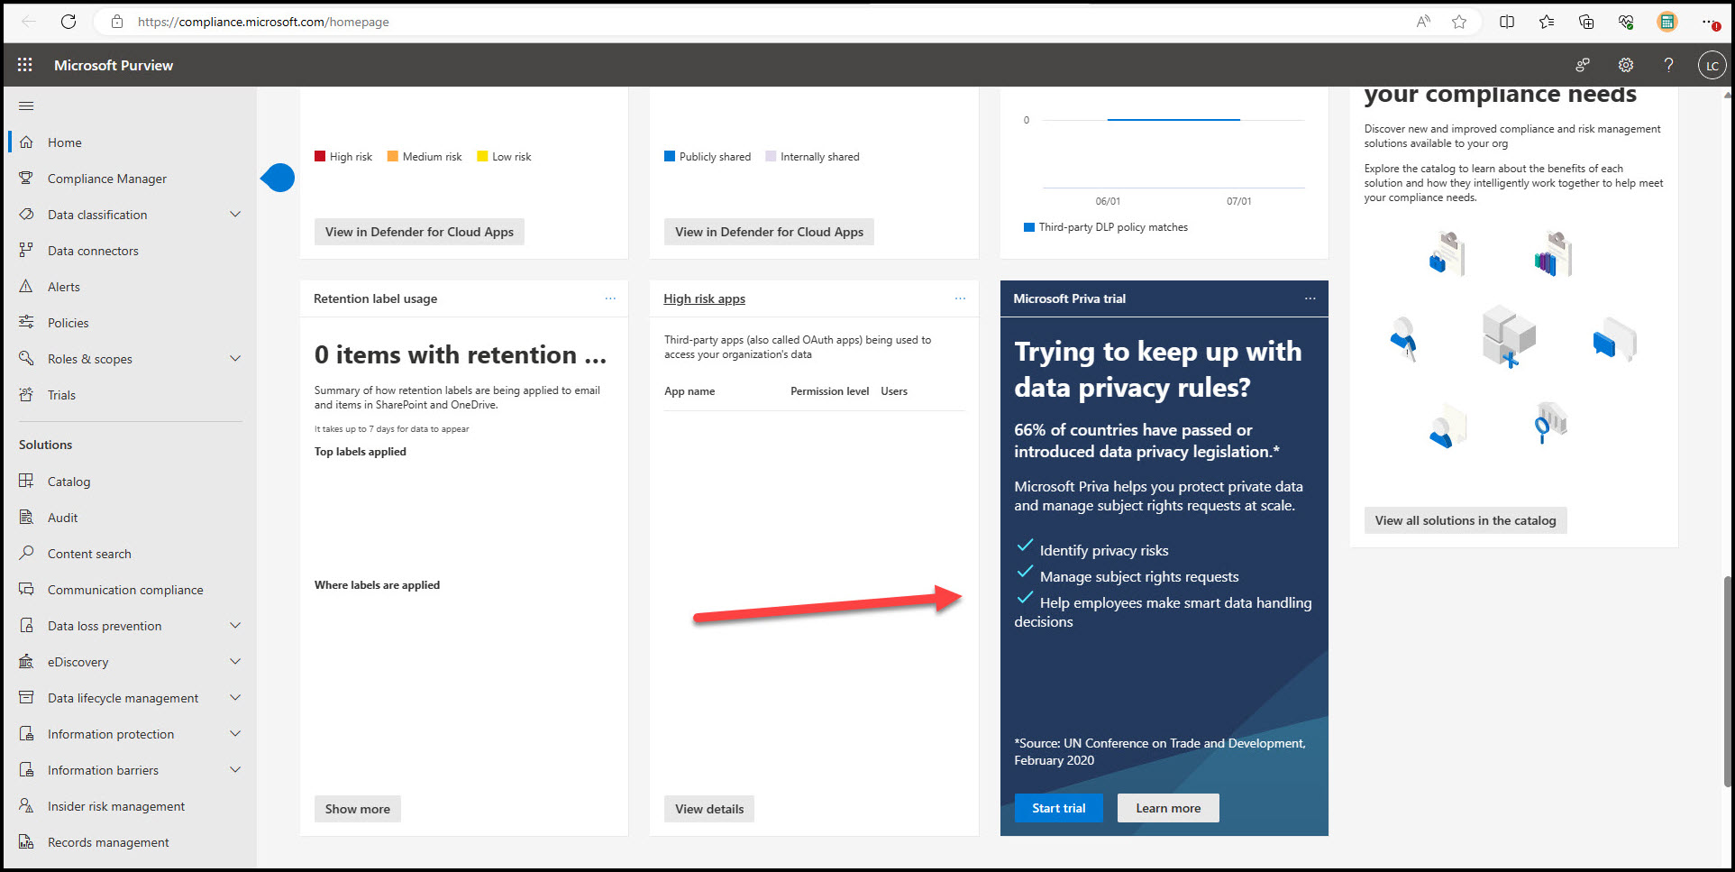
Task: Expand the Roles & scopes menu
Action: click(235, 359)
